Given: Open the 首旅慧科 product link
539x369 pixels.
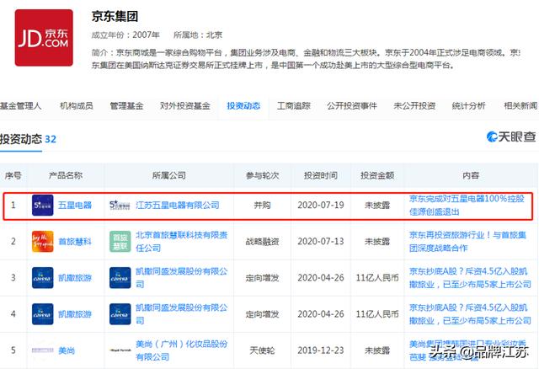Looking at the screenshot, I should coord(75,242).
